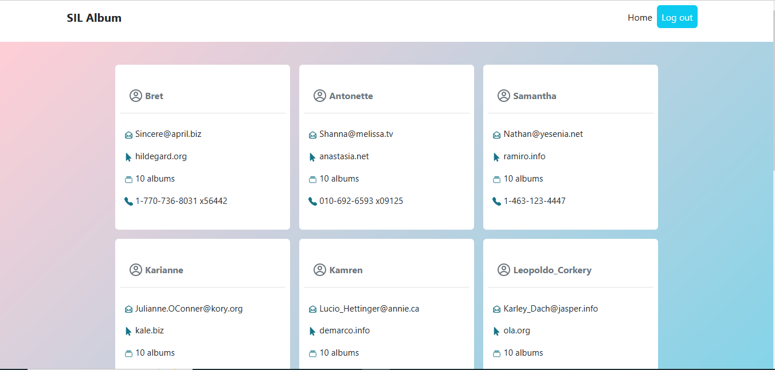The image size is (775, 370).
Task: Select the Karianne user name heading
Action: point(164,270)
